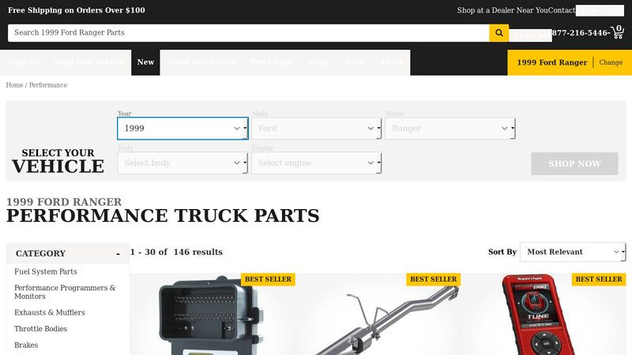Open the Truck Caps menu

272,62
